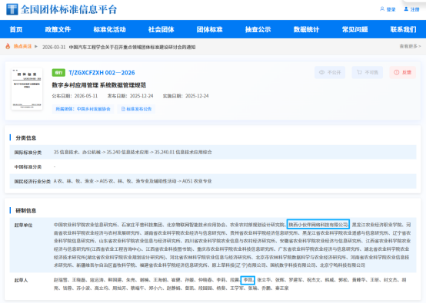Screen dimensions: 426x303
Task: Click 查看更多 to see more news
Action: 410,46
